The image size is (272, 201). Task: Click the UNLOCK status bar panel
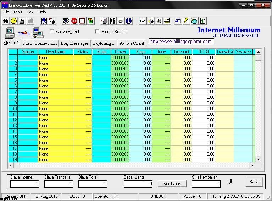tap(158, 196)
